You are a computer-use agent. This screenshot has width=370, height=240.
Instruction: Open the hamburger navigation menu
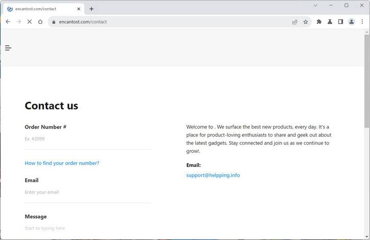[8, 48]
